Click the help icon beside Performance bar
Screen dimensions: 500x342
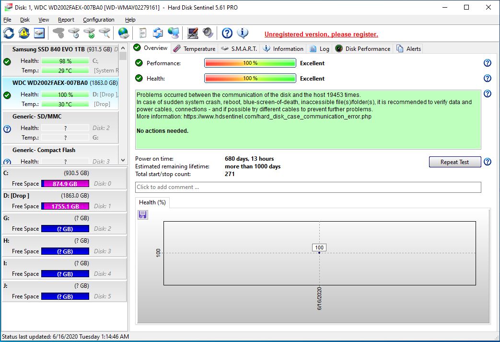point(487,63)
